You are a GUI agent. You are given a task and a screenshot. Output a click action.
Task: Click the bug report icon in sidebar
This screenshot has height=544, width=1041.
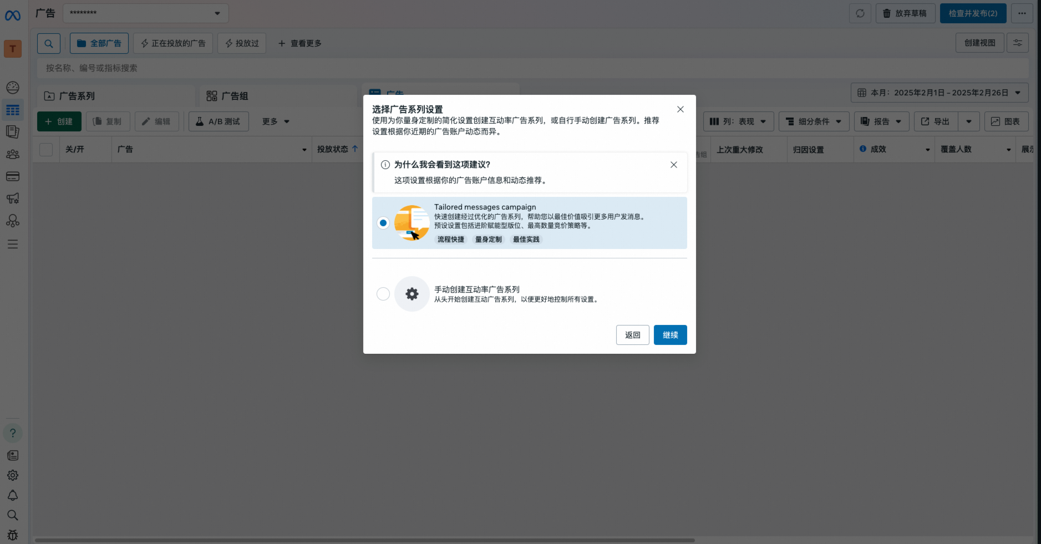(x=13, y=535)
